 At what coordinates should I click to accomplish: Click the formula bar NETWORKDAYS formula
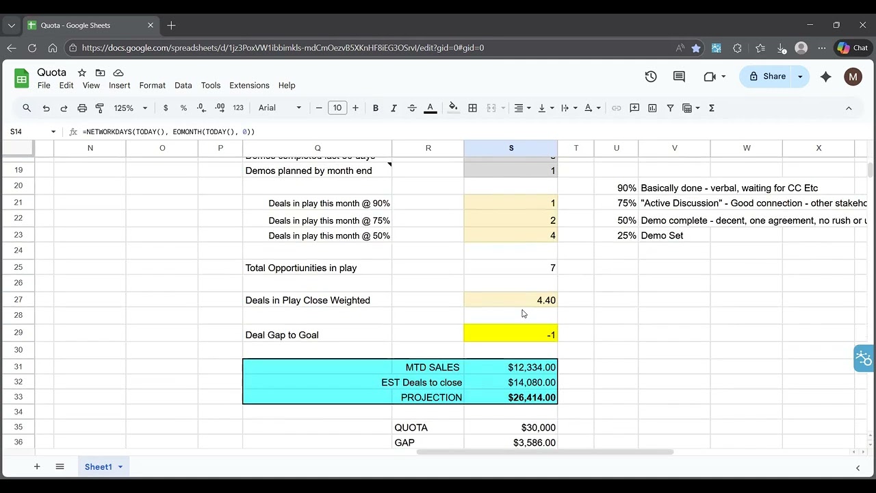click(x=168, y=131)
